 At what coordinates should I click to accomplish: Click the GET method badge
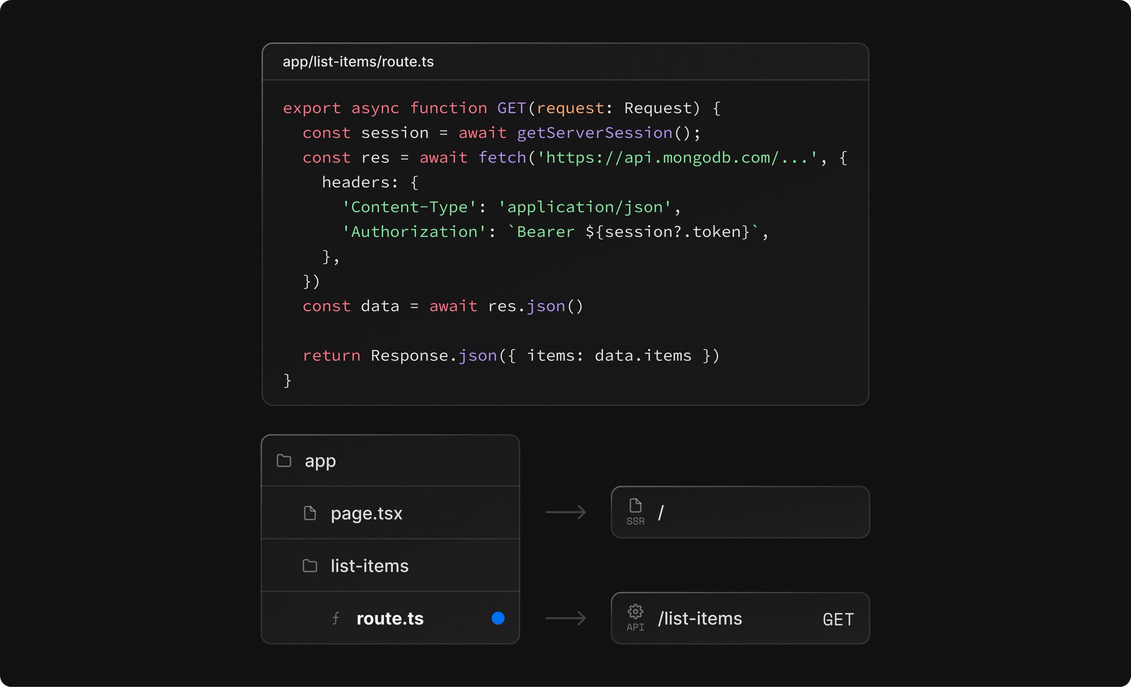838,619
